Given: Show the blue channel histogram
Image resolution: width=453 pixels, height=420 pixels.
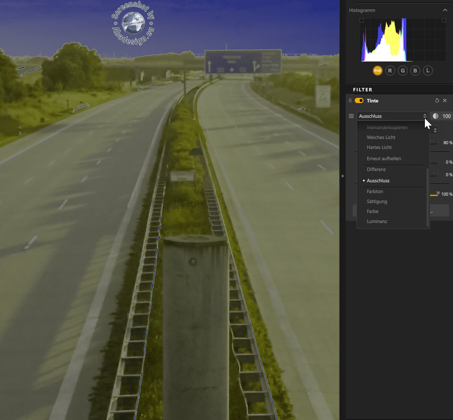Looking at the screenshot, I should coord(415,71).
